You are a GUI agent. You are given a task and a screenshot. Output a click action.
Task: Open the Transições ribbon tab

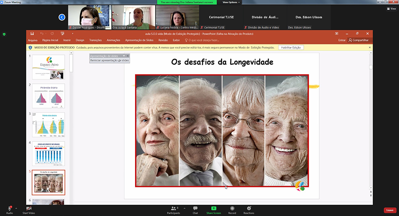point(96,40)
